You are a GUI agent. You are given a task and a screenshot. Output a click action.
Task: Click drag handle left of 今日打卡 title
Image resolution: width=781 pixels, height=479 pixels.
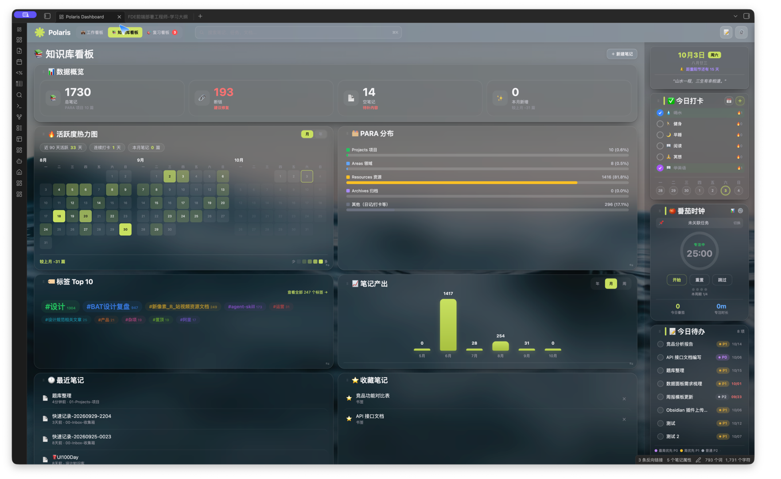pyautogui.click(x=659, y=101)
